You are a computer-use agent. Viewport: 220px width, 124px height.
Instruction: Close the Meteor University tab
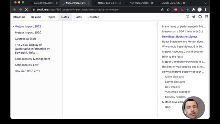tap(184, 3)
